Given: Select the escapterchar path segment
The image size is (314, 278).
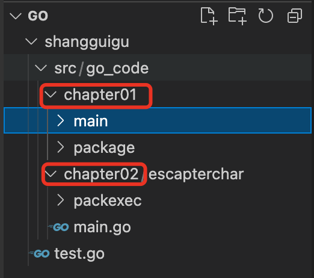Looking at the screenshot, I should point(196,174).
